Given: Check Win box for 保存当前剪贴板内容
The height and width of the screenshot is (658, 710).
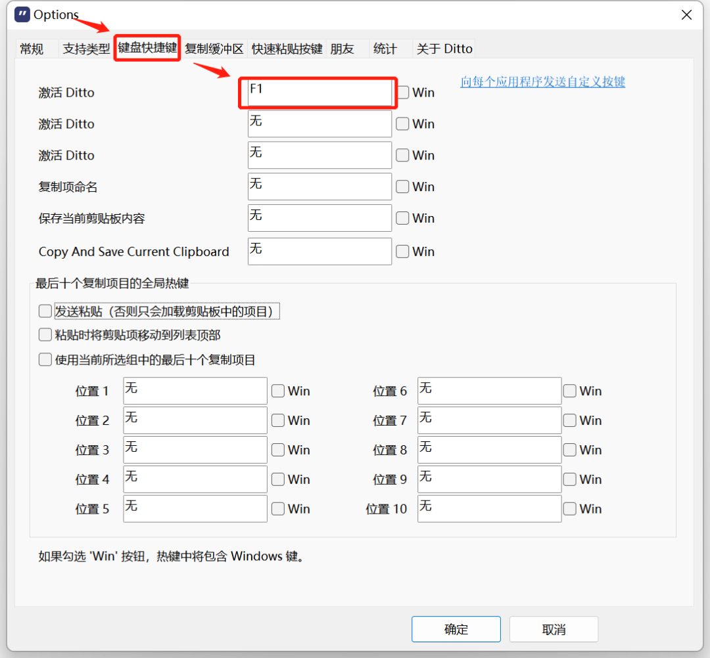Looking at the screenshot, I should 402,218.
